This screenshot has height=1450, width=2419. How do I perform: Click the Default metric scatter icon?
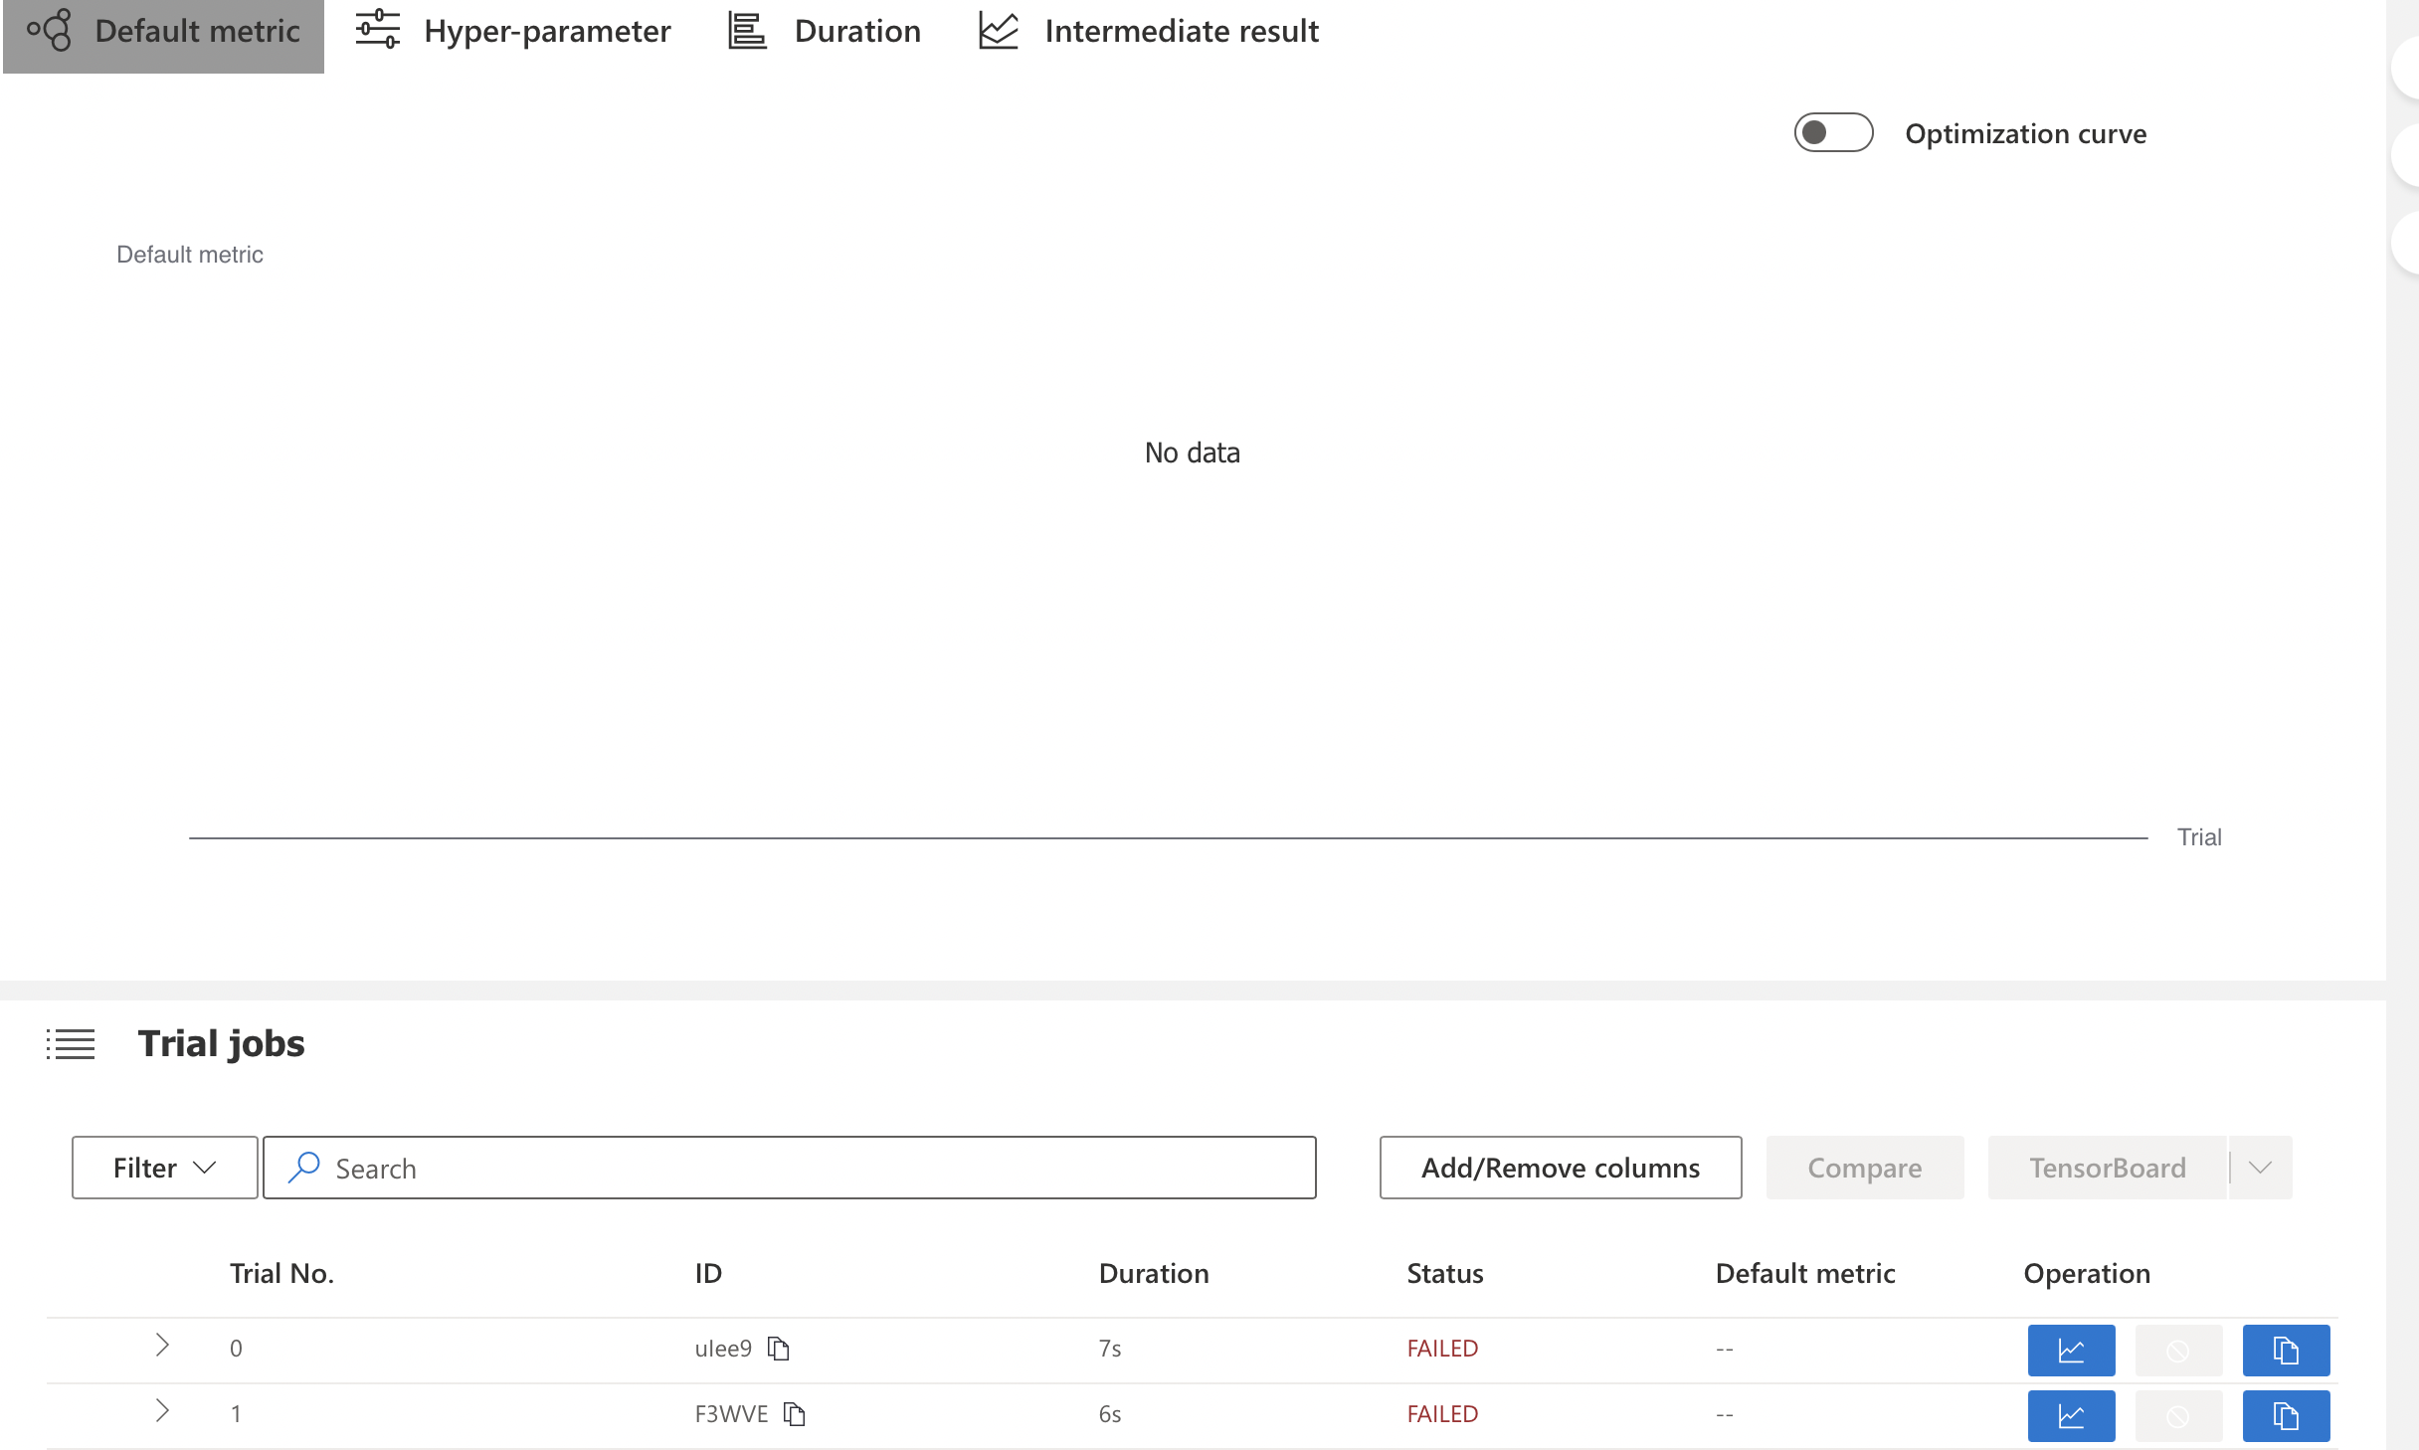[47, 30]
